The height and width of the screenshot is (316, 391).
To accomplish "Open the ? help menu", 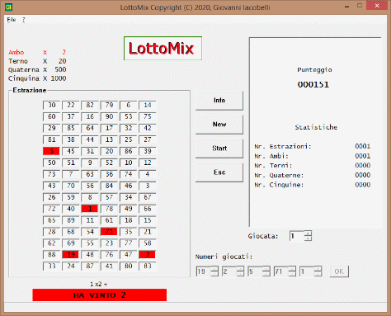I will 24,20.
